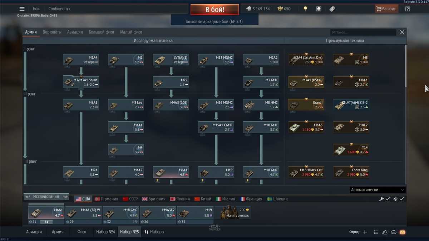Select the M3 Lee tank card

(126, 105)
